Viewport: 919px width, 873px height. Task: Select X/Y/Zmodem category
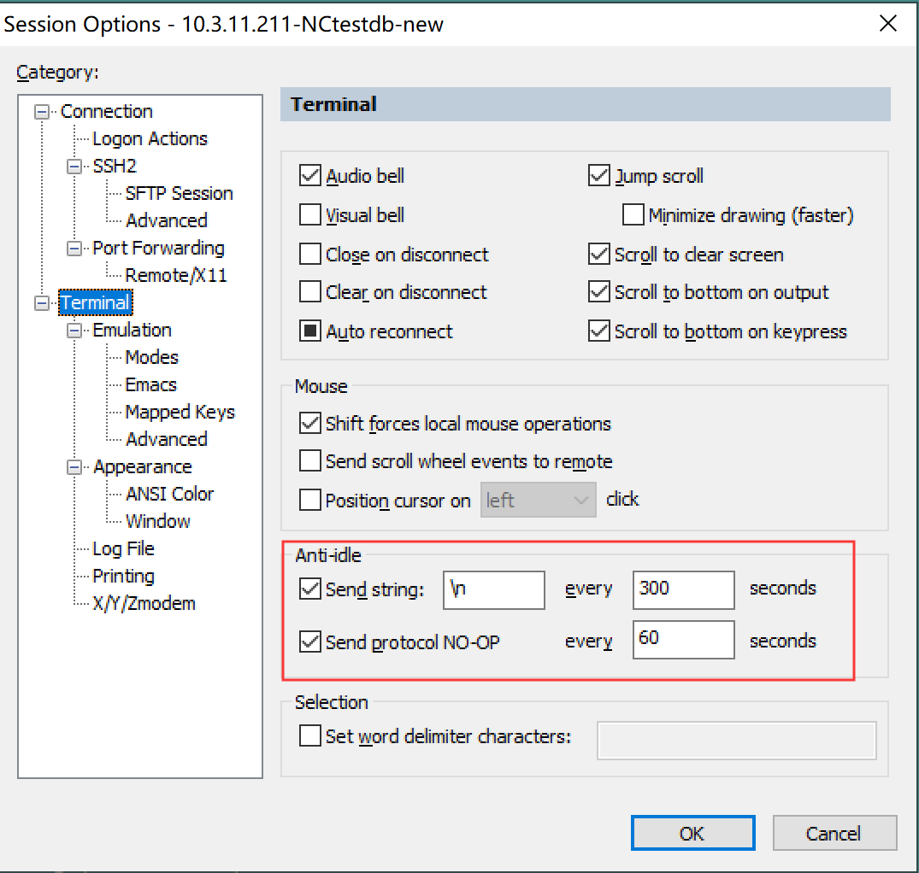[x=144, y=604]
